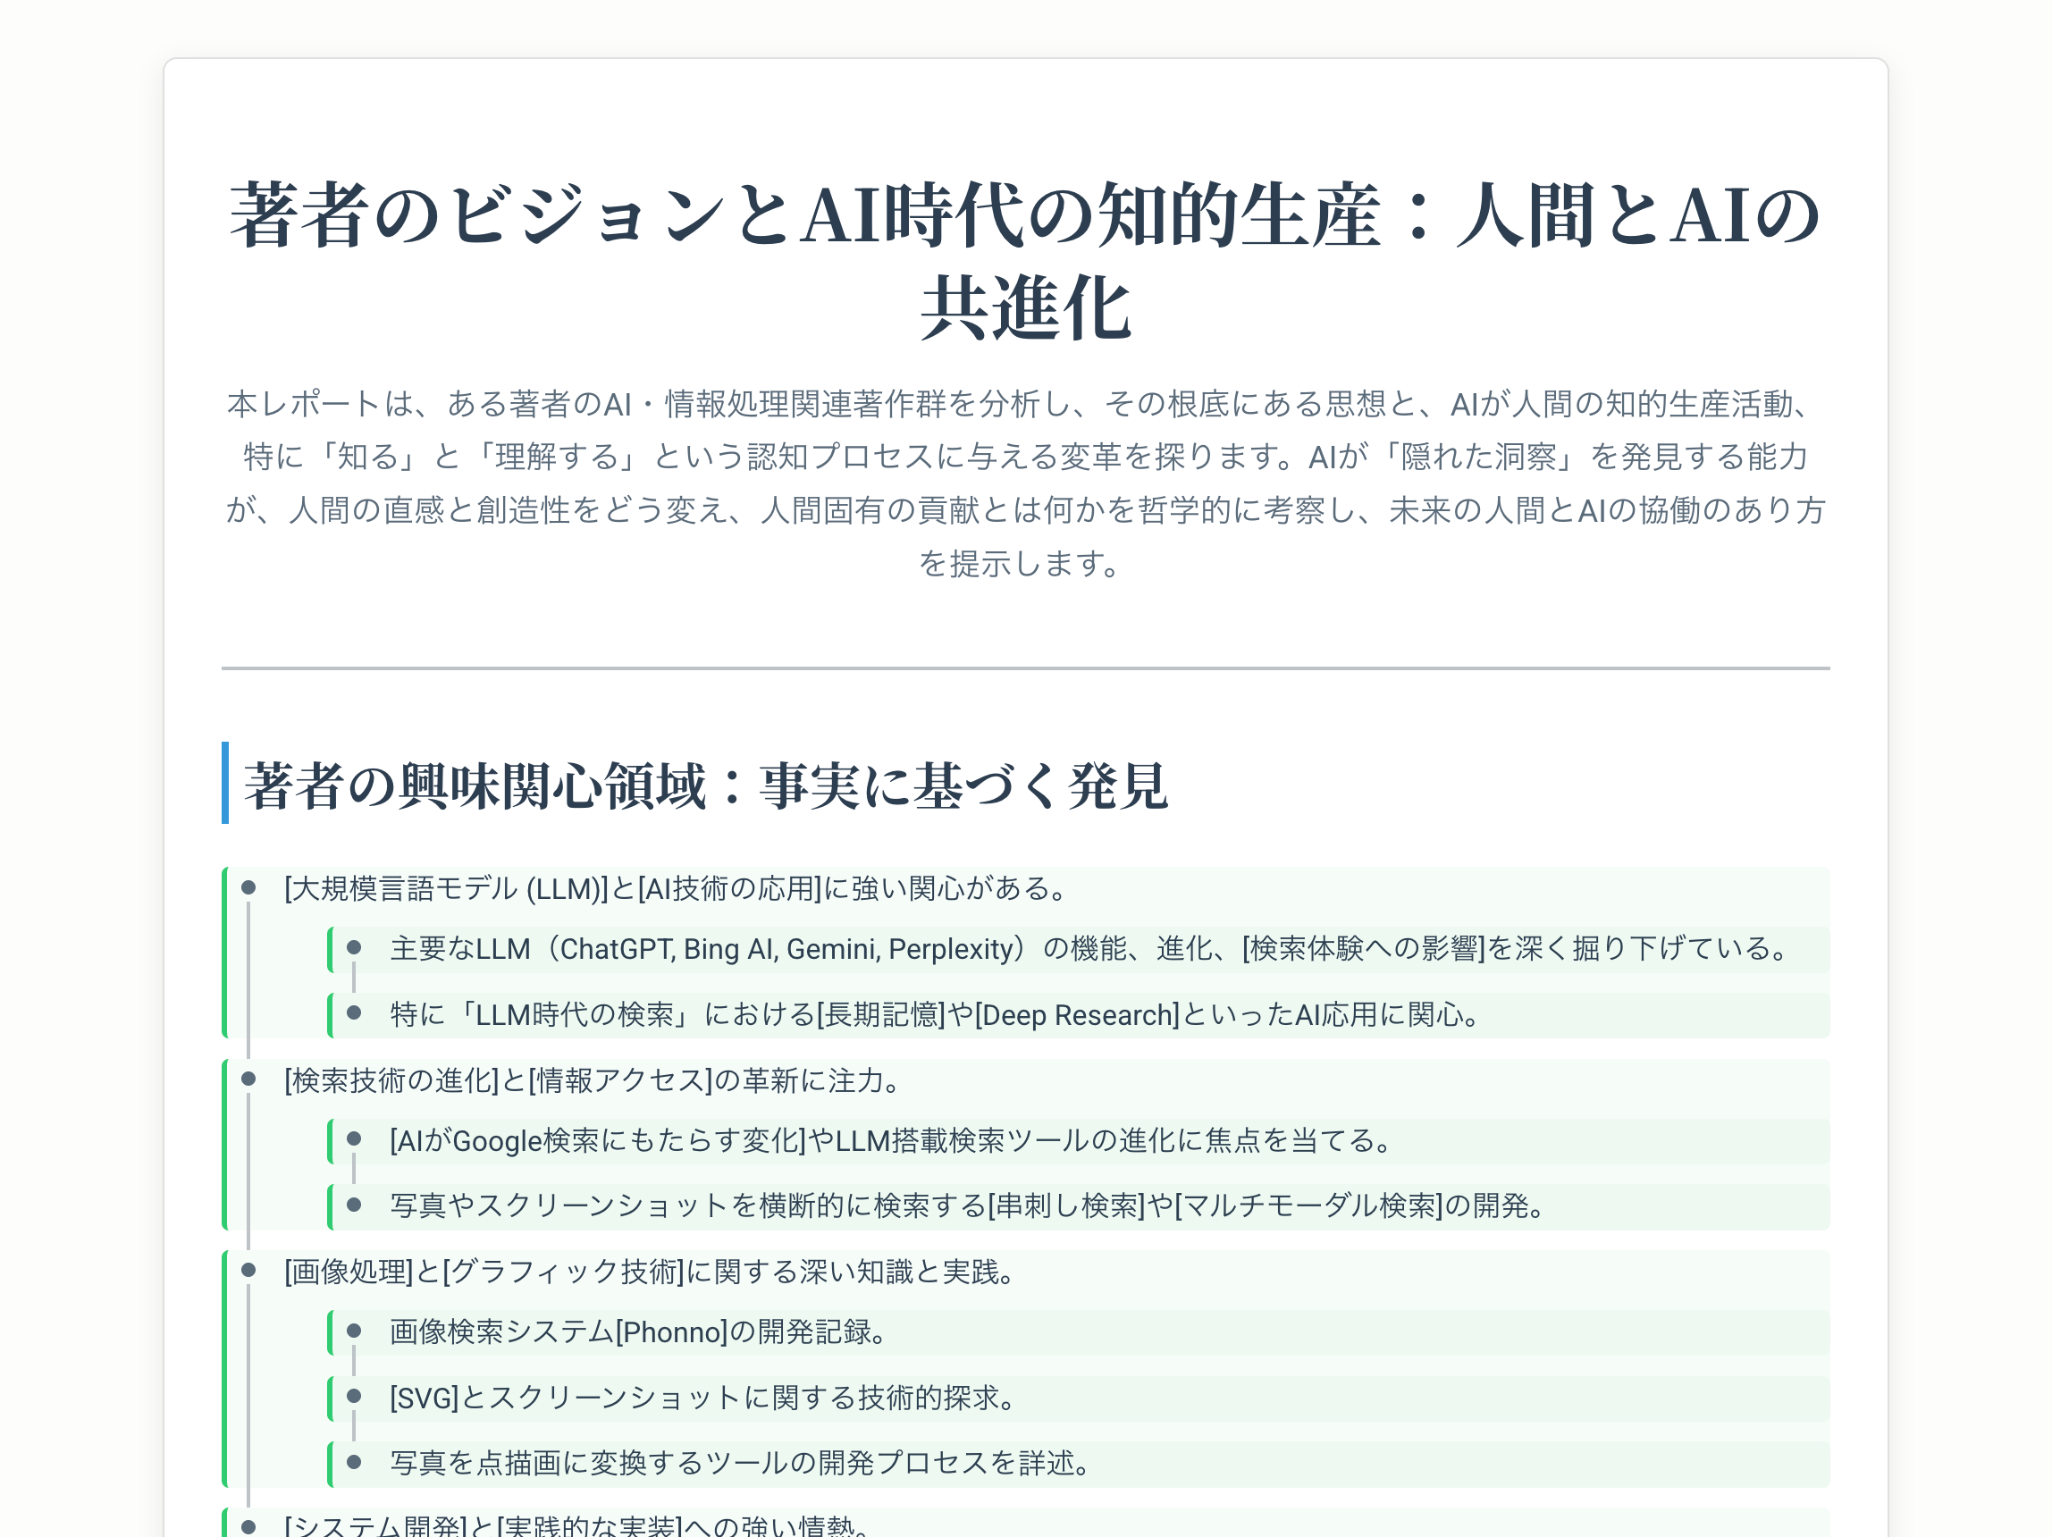This screenshot has width=2052, height=1537.
Task: Collapse the 検索技術の進化 group bar
Action: click(x=225, y=1143)
